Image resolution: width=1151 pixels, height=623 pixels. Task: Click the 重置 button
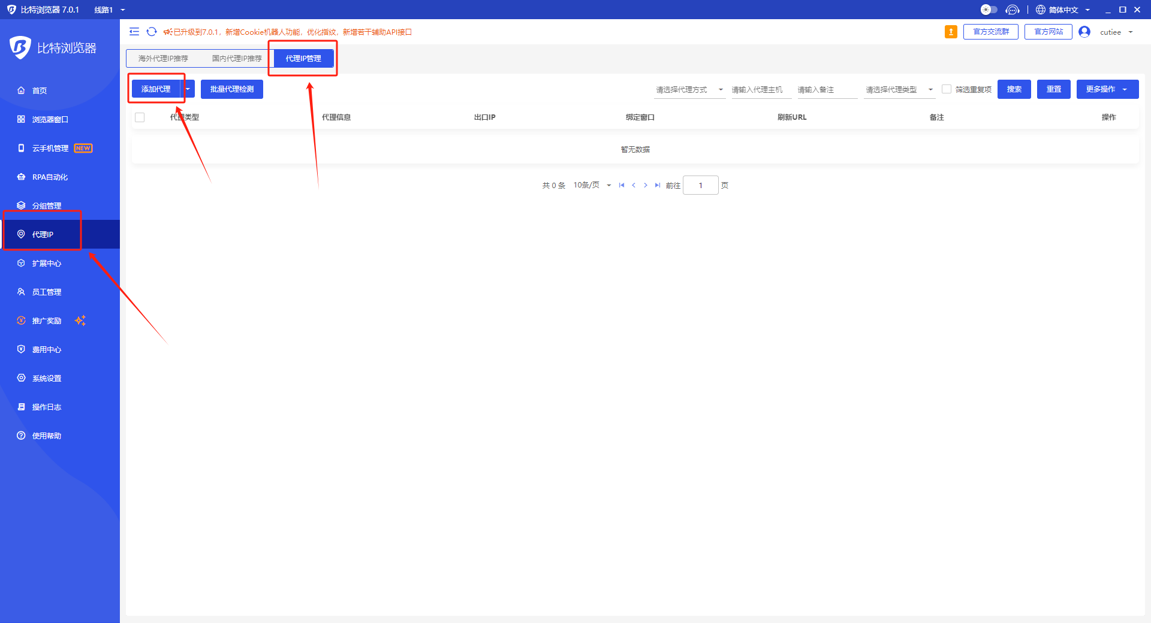[x=1054, y=89]
